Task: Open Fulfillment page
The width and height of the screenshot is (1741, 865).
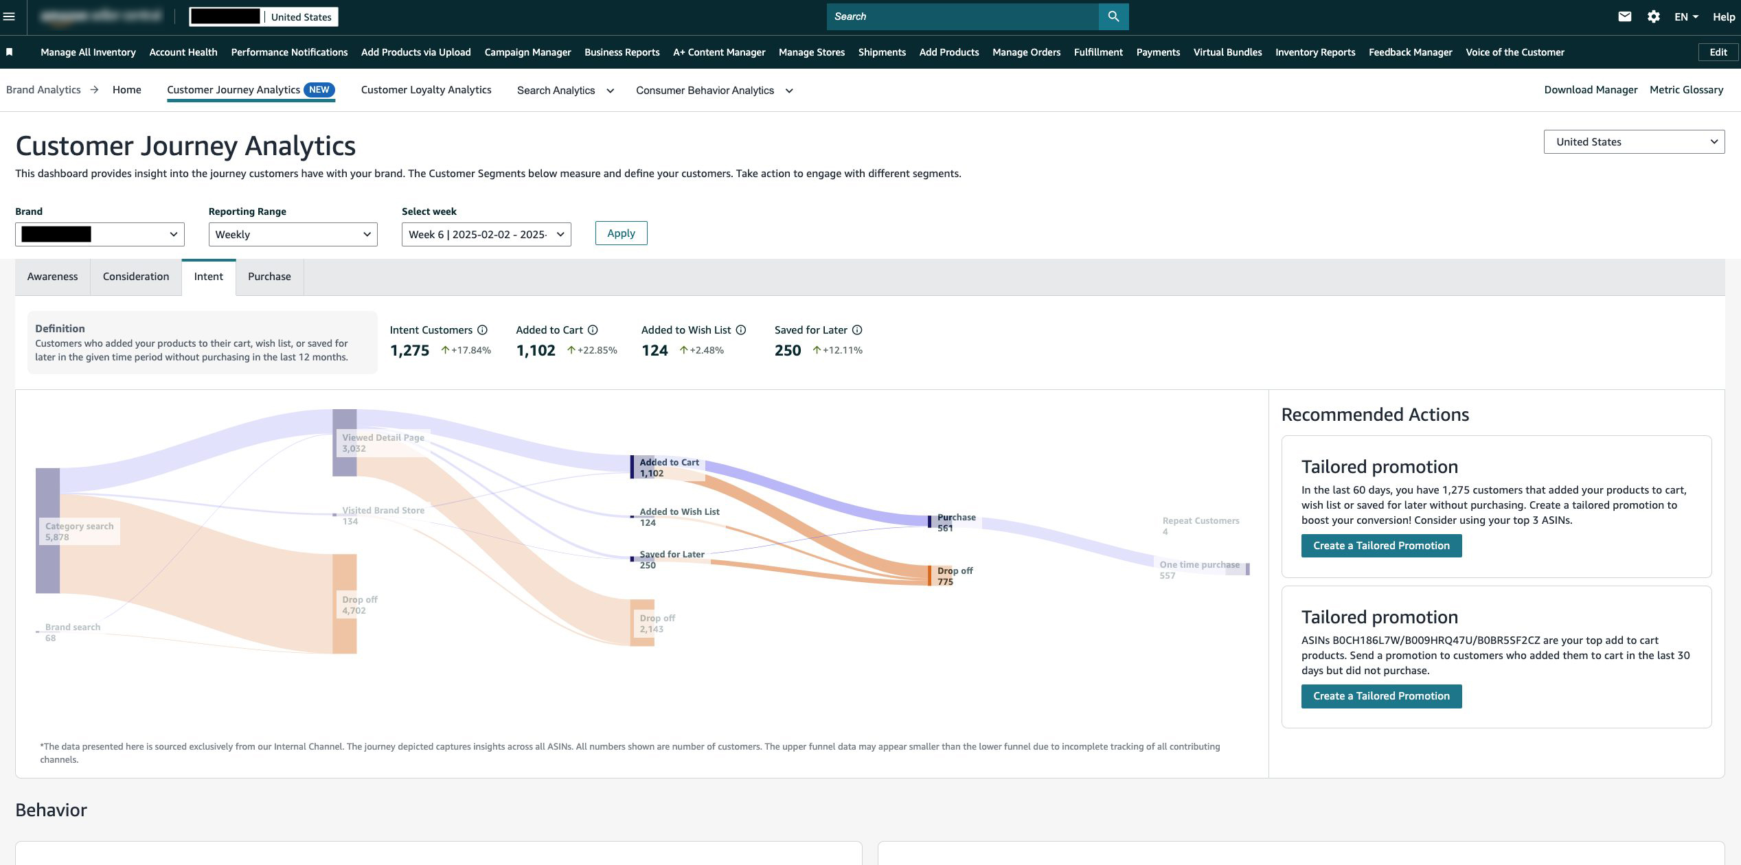Action: (1098, 52)
